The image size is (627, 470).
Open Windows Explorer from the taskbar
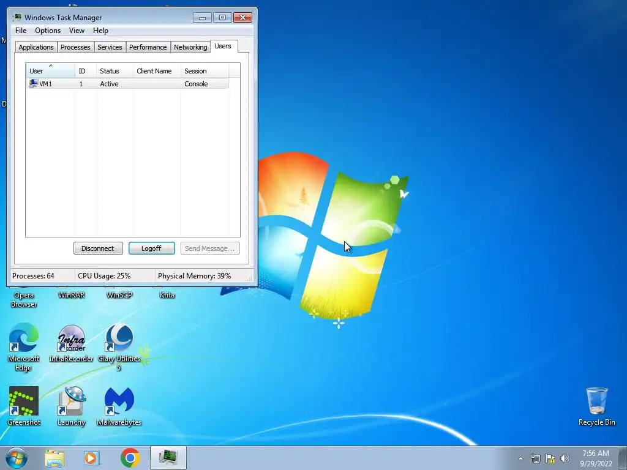54,458
